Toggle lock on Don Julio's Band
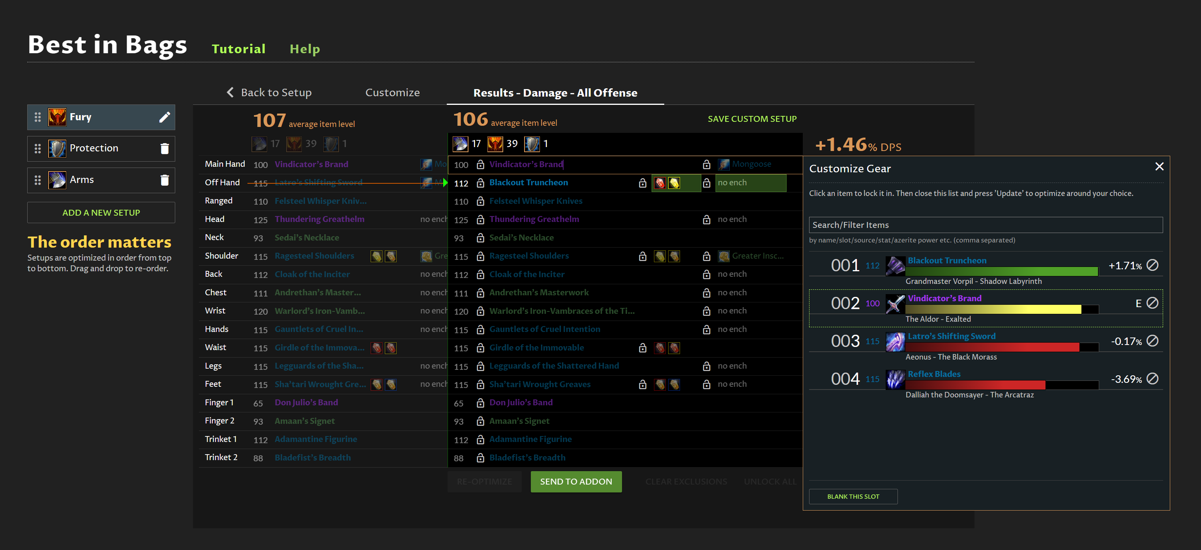Image resolution: width=1201 pixels, height=550 pixels. [x=480, y=403]
